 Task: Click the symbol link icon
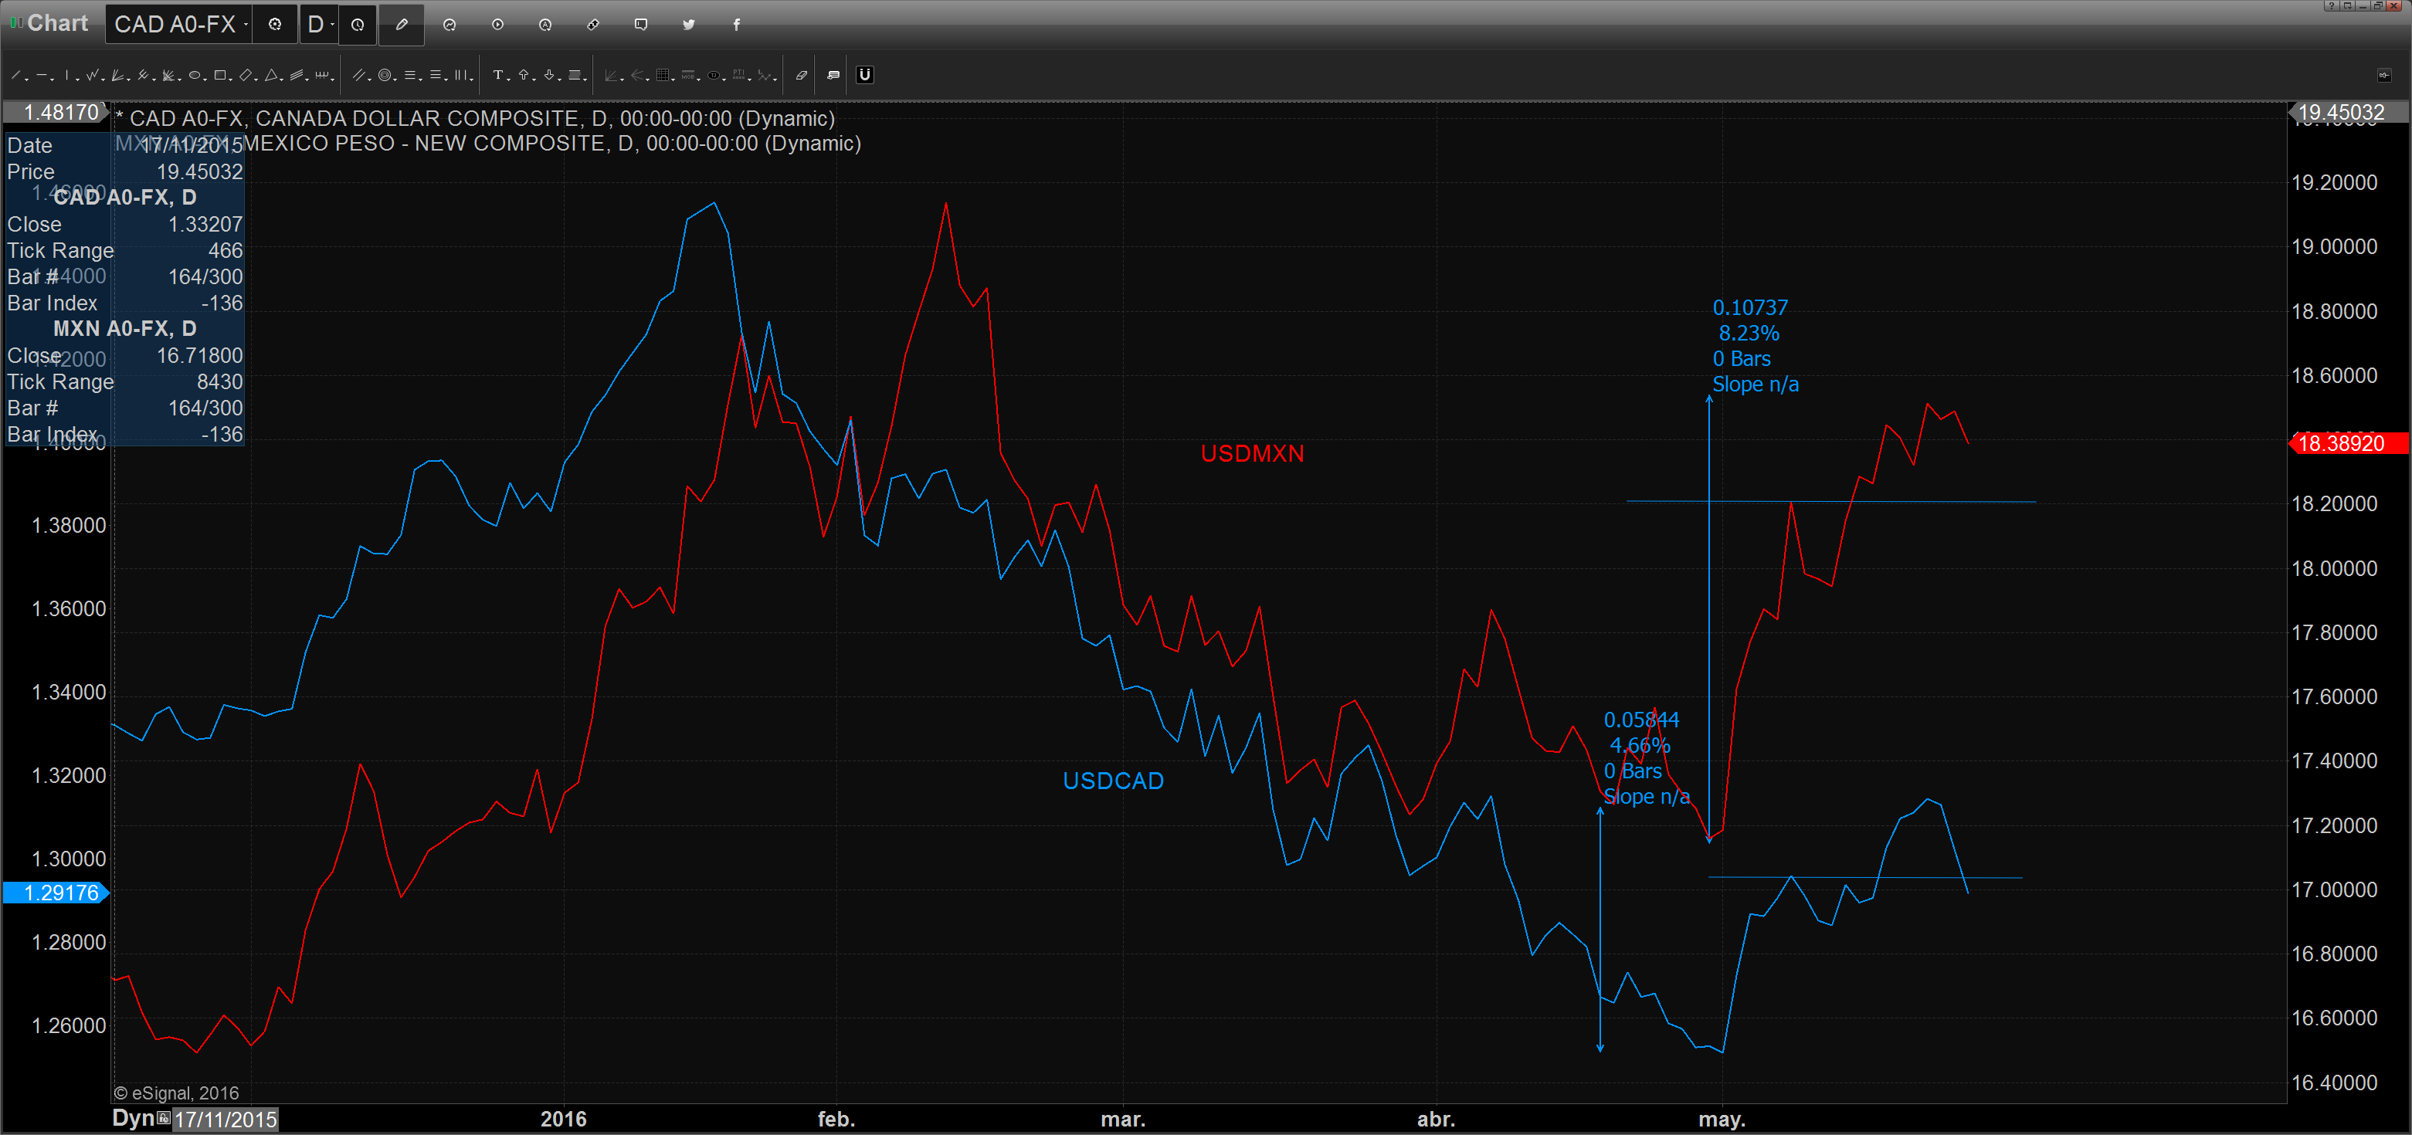tap(592, 25)
